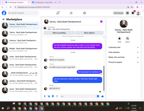Go to the Facebook Home icon

click(58, 13)
